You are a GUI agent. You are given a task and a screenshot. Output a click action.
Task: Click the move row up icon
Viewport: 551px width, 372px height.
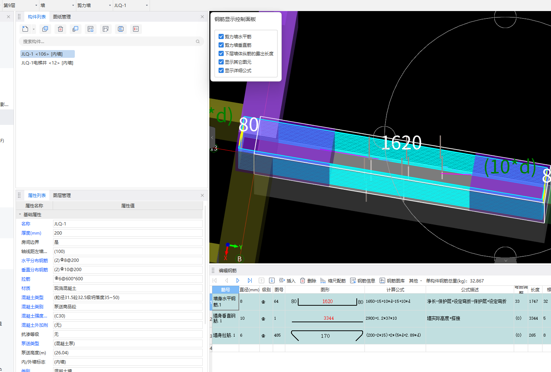click(x=261, y=281)
